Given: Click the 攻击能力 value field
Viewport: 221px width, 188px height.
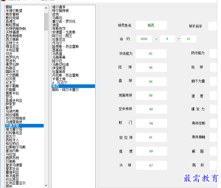Looking at the screenshot, I should (x=151, y=54).
